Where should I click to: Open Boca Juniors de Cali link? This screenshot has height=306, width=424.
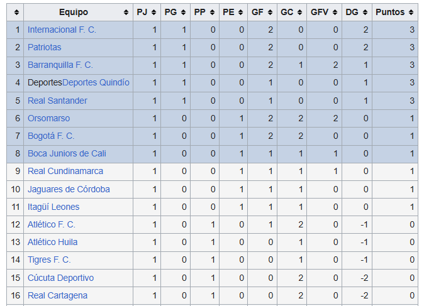click(67, 153)
